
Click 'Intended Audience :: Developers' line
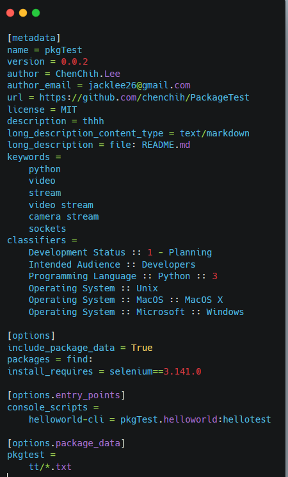coord(112,264)
